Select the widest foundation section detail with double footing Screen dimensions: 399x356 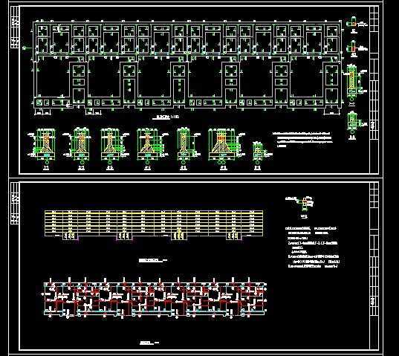(x=227, y=149)
